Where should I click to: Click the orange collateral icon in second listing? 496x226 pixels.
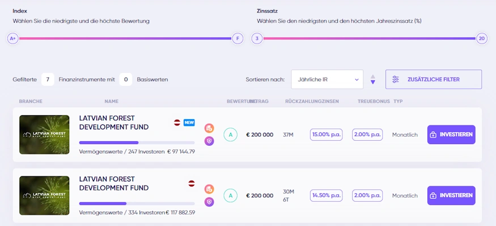tap(209, 189)
